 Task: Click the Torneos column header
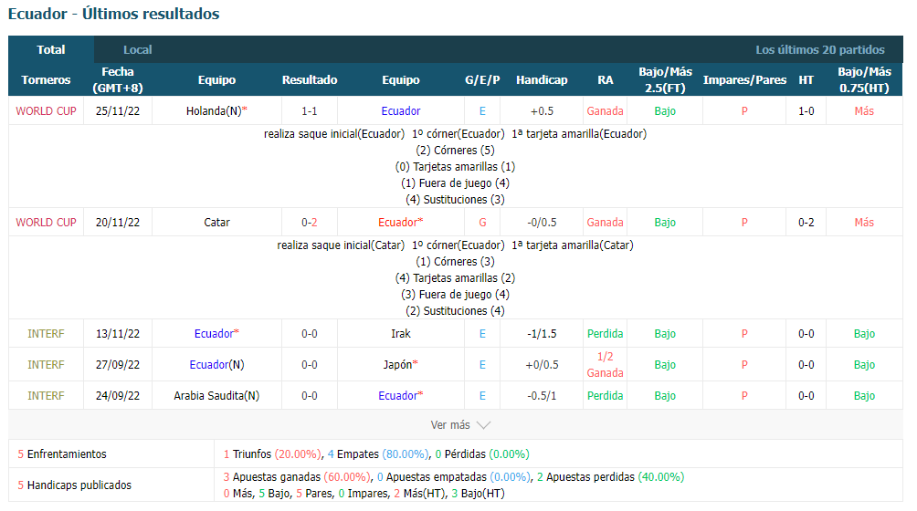[x=46, y=80]
